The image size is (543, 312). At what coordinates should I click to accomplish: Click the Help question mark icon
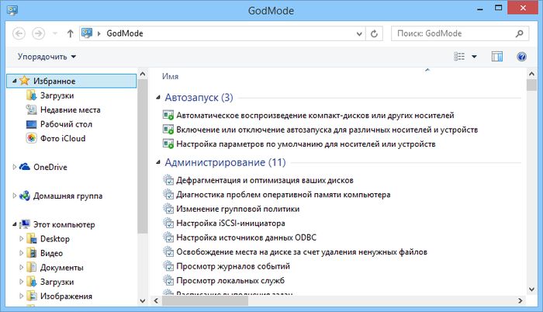tap(523, 57)
